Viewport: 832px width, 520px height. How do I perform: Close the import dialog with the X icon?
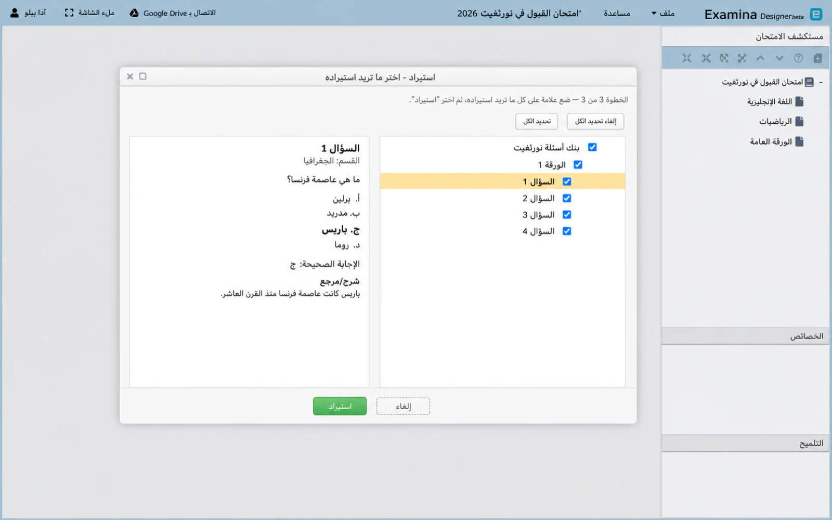pyautogui.click(x=130, y=76)
